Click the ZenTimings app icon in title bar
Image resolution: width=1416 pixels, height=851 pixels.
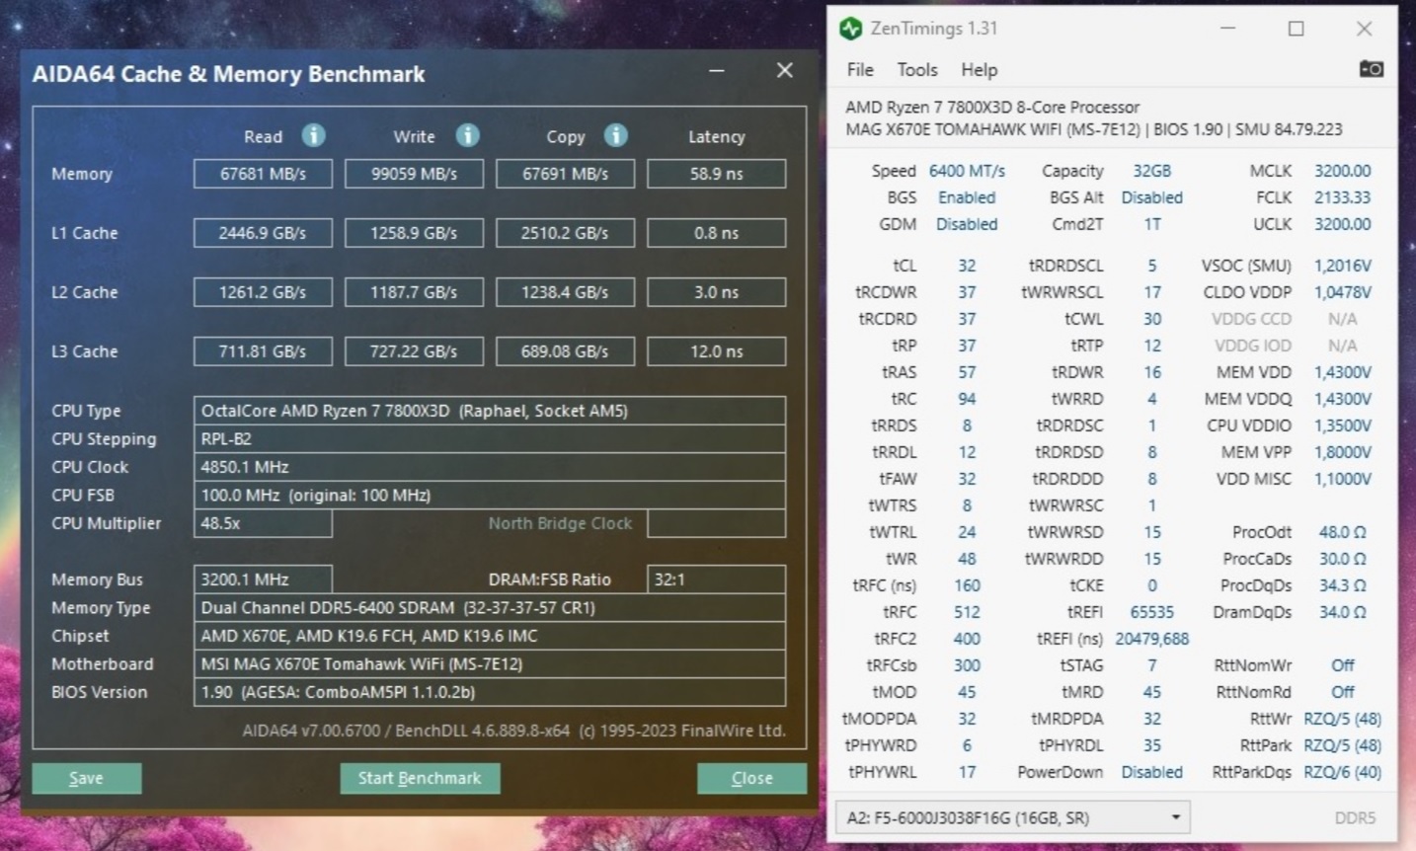(x=850, y=29)
